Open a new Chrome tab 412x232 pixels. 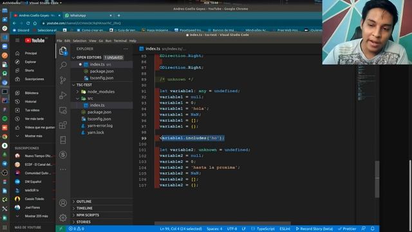[x=118, y=15]
